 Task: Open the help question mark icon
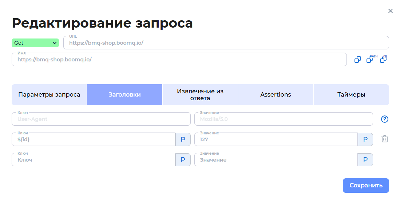pyautogui.click(x=384, y=119)
